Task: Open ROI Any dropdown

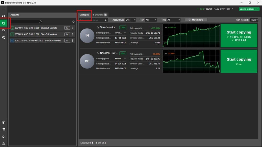Action: pyautogui.click(x=151, y=20)
